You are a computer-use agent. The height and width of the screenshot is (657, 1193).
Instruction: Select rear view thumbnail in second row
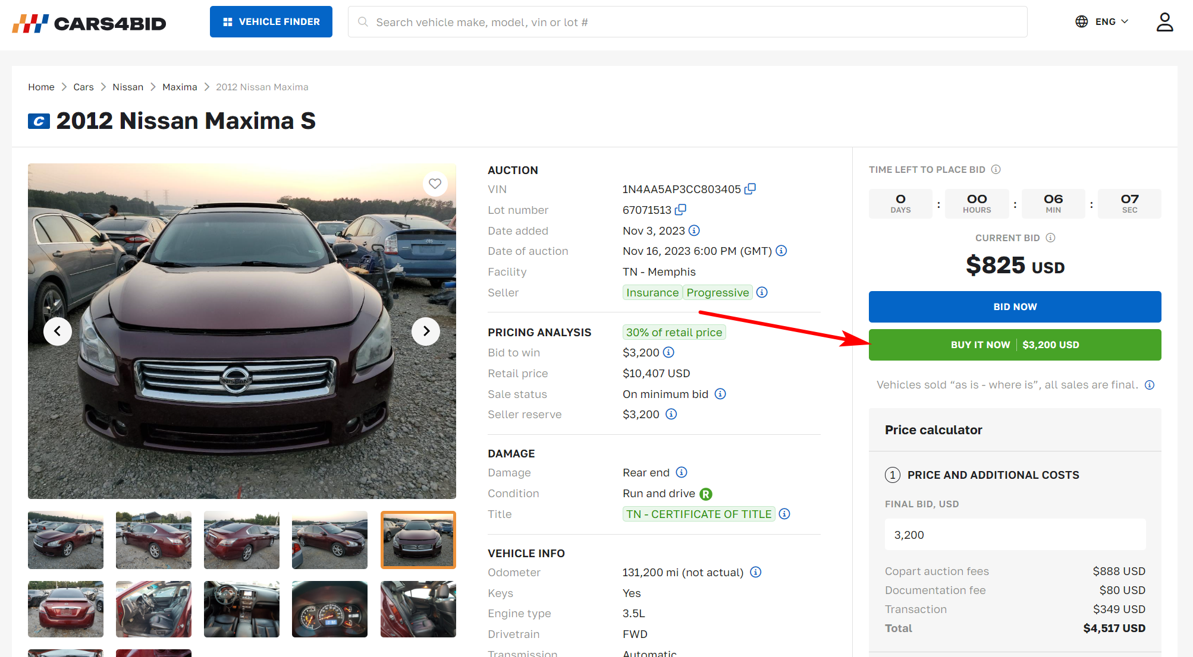tap(65, 609)
